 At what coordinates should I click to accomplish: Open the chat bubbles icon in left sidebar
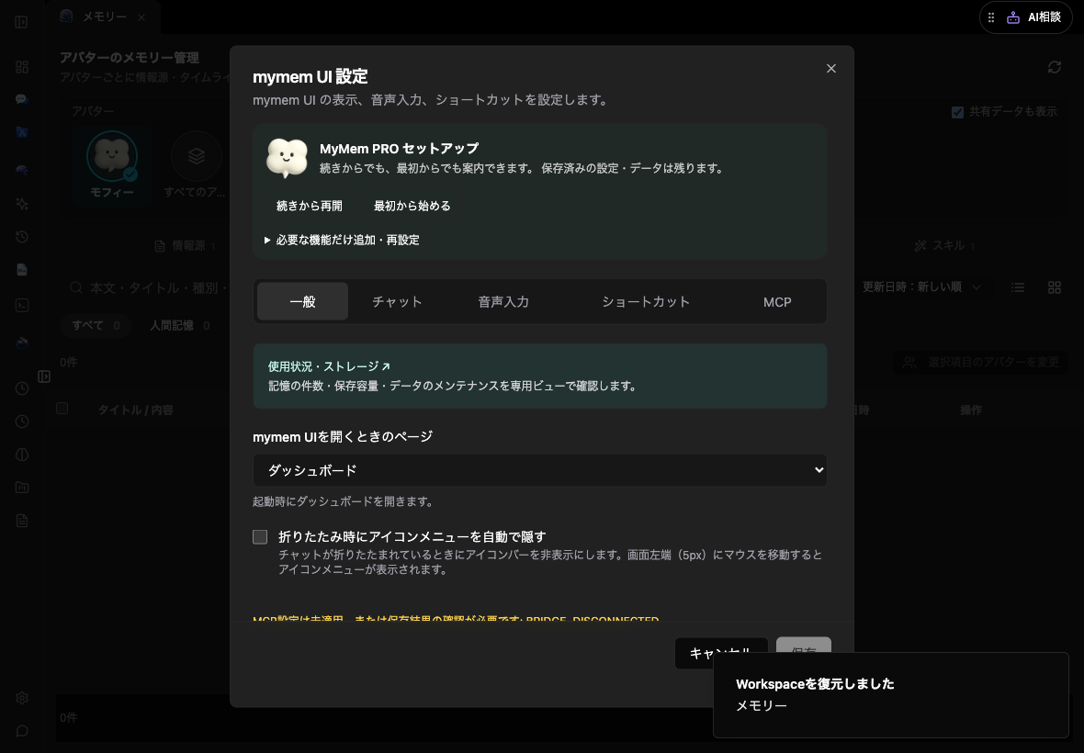pyautogui.click(x=22, y=99)
